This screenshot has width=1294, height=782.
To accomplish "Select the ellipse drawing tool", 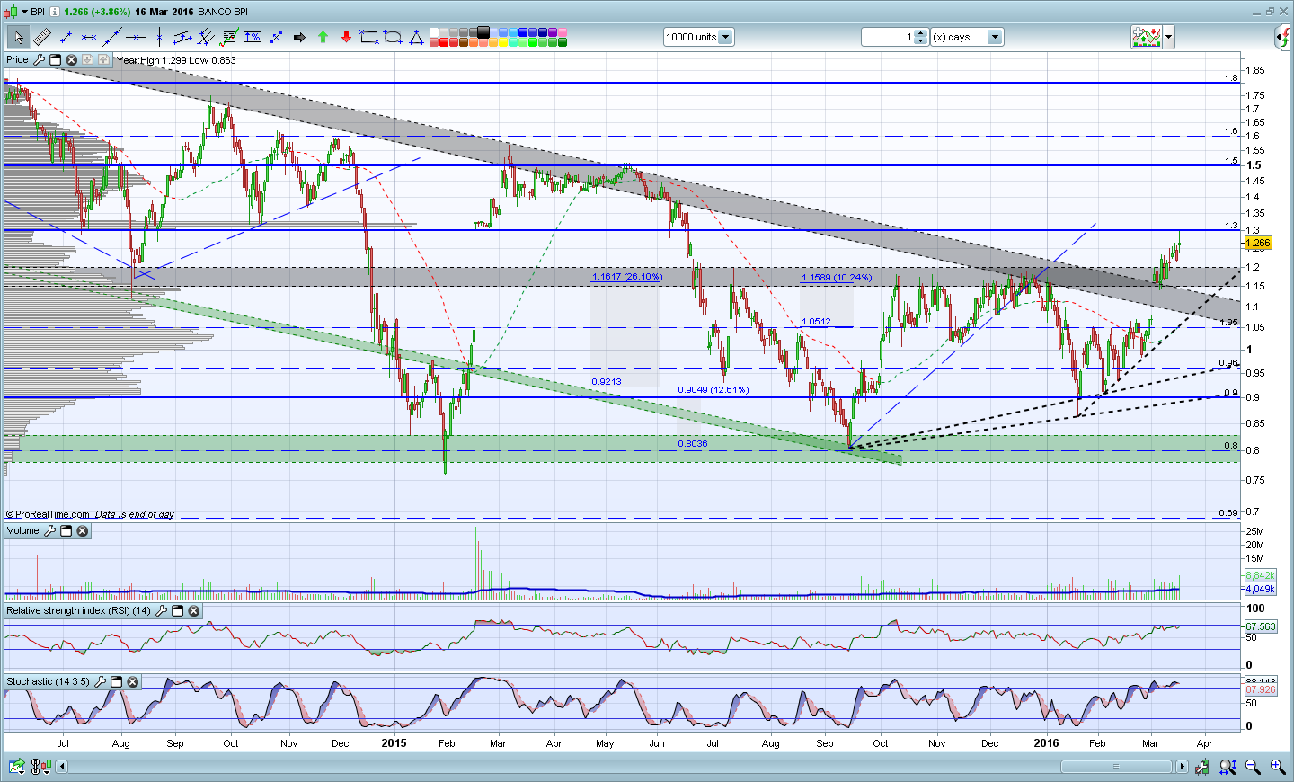I will pos(393,37).
